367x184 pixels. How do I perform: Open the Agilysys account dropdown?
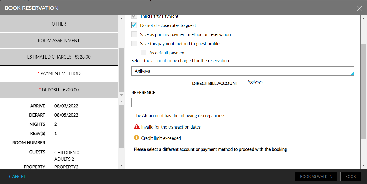[x=243, y=71]
